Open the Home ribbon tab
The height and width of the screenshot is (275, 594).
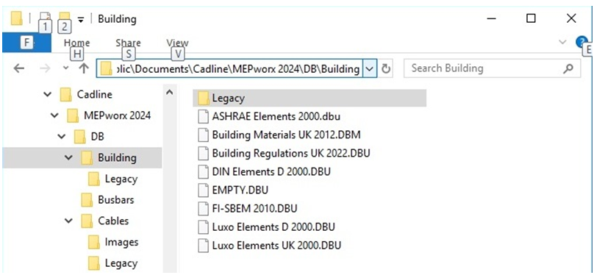pos(77,43)
